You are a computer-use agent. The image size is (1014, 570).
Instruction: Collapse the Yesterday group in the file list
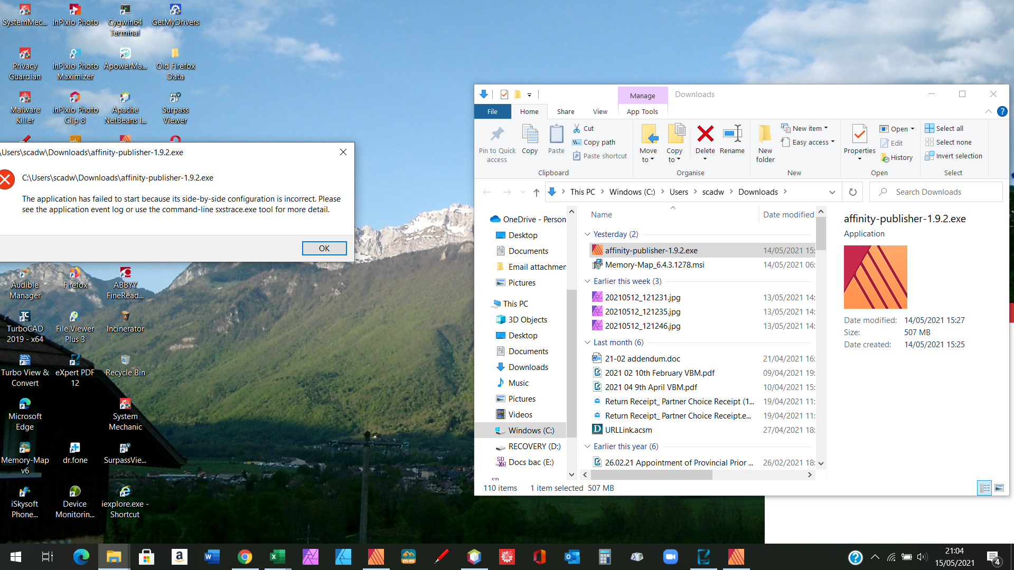[x=587, y=234]
